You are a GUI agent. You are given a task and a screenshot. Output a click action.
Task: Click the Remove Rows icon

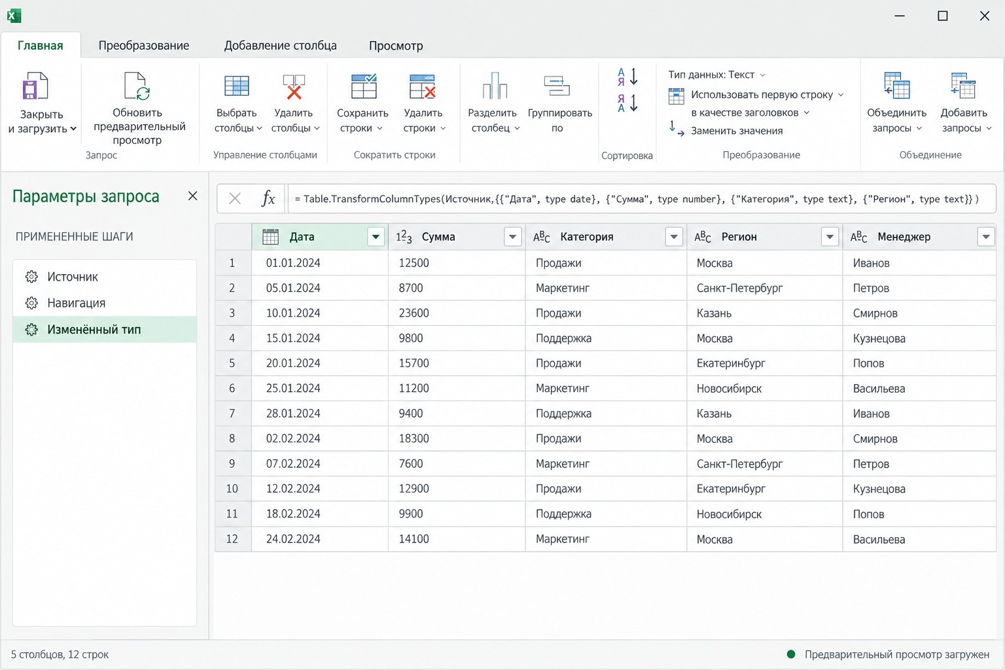[x=423, y=86]
